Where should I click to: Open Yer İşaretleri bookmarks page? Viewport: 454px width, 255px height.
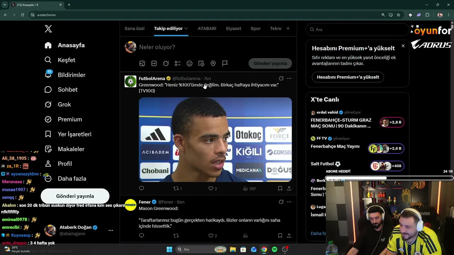coord(68,134)
